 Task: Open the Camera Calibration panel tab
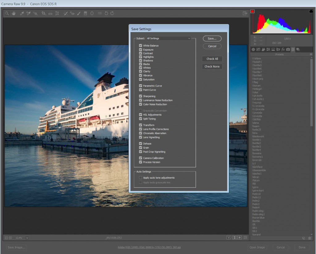click(288, 49)
